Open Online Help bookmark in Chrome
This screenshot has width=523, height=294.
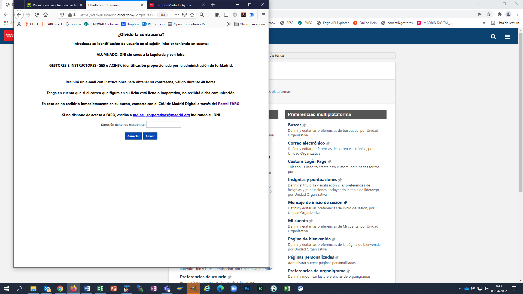365,23
